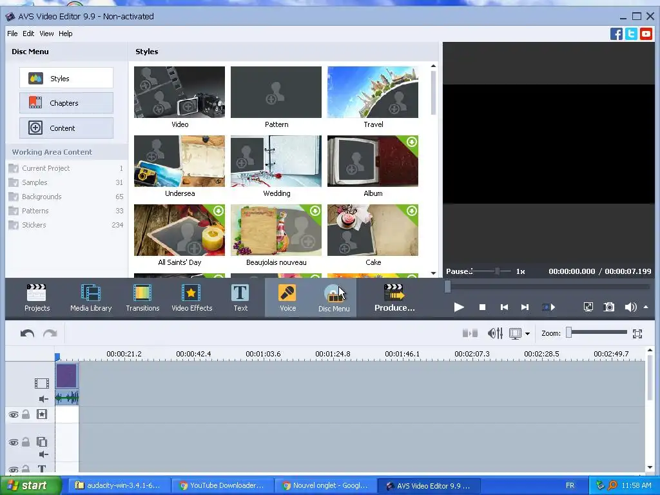This screenshot has height=495, width=660.
Task: Click the split clip icon
Action: pyautogui.click(x=470, y=333)
